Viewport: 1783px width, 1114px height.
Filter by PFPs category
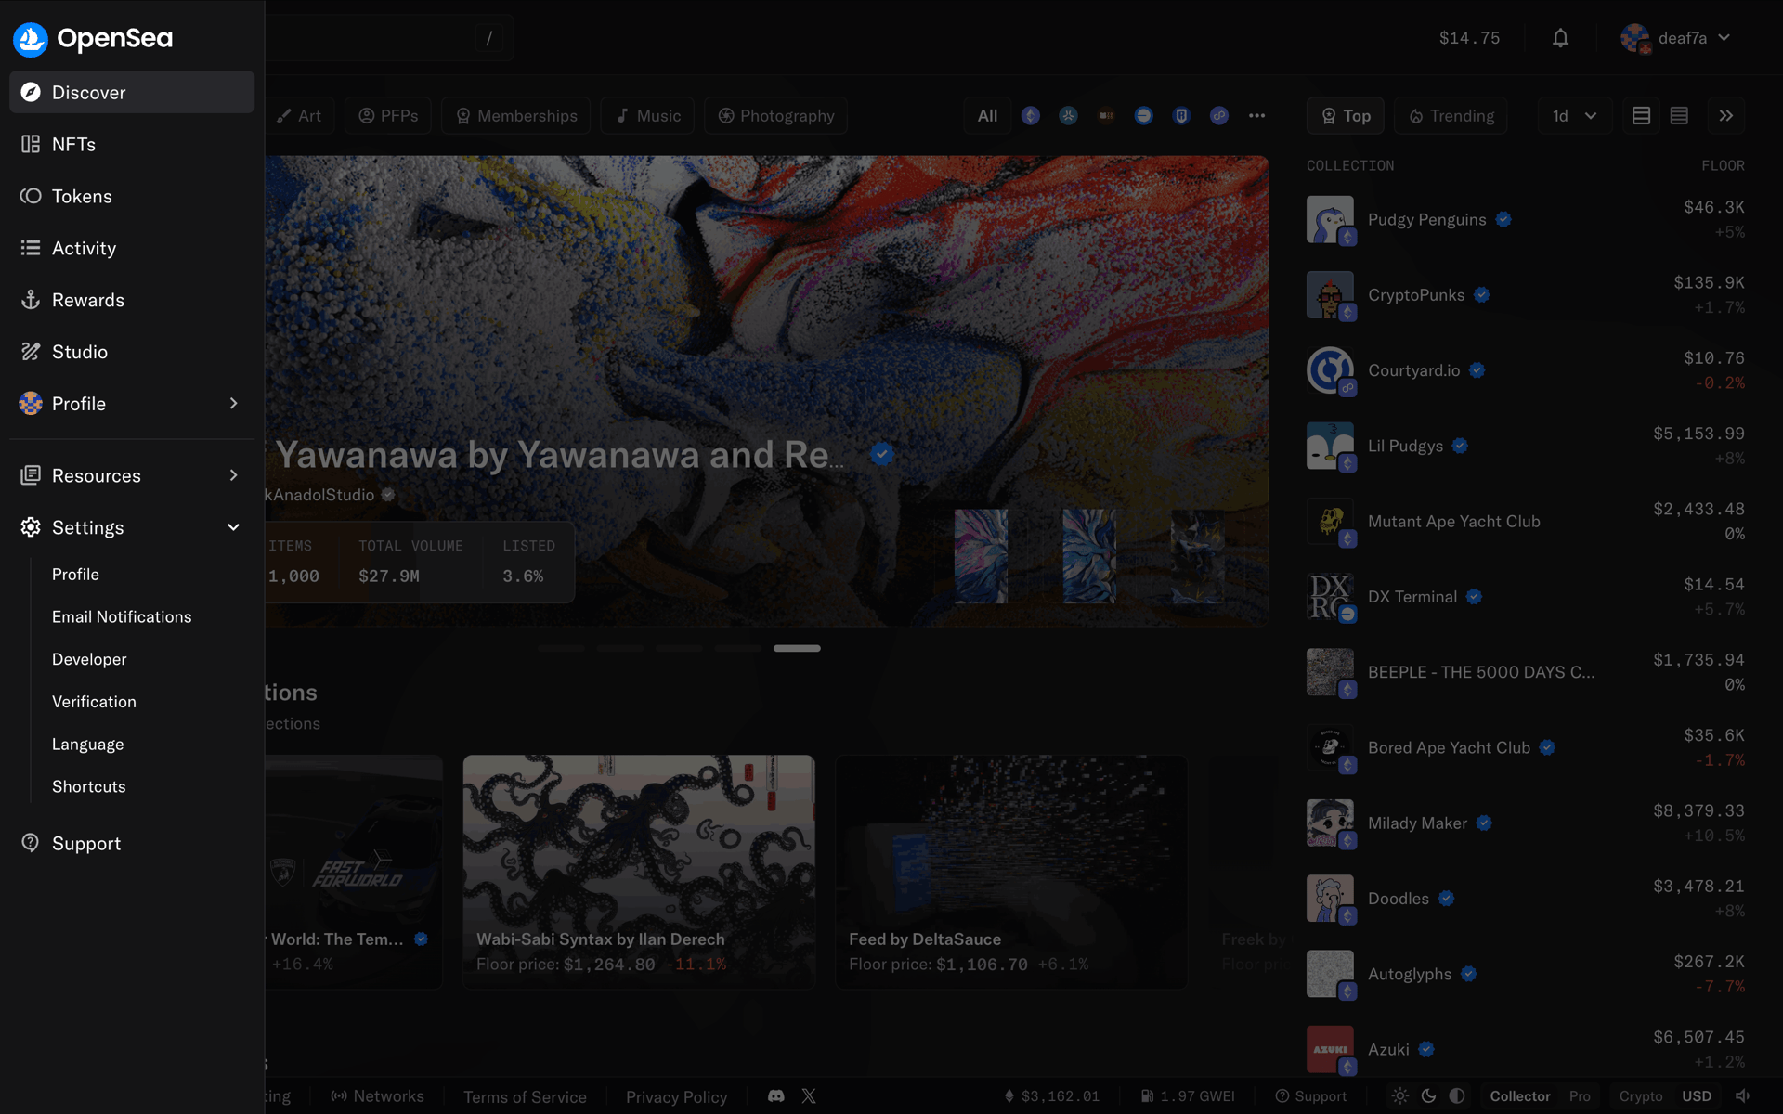pyautogui.click(x=388, y=116)
